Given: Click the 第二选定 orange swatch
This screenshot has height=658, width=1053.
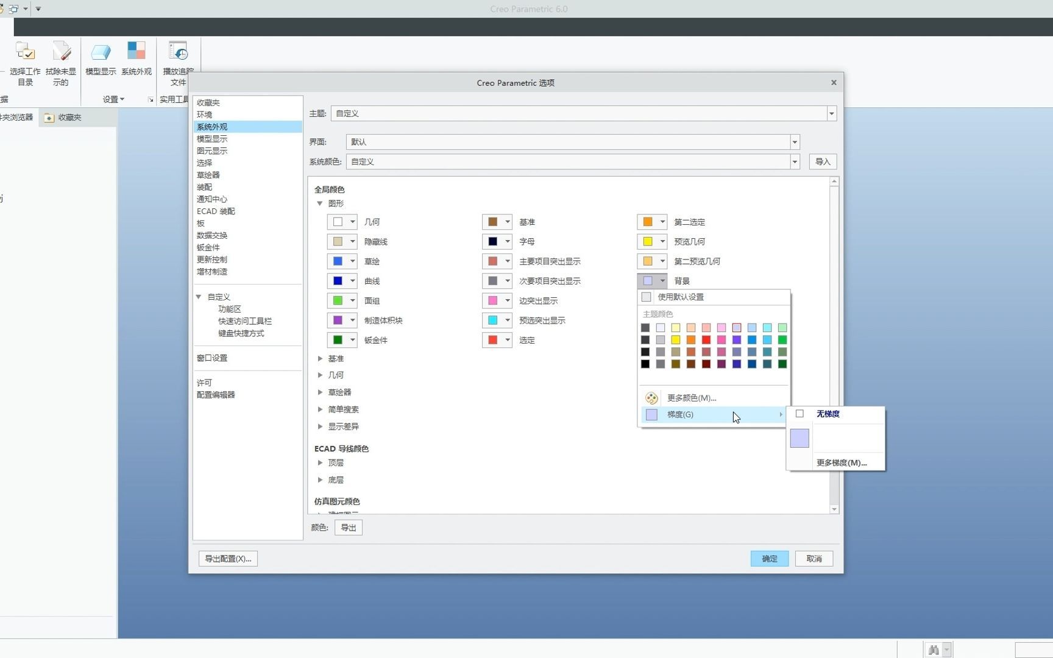Looking at the screenshot, I should point(648,222).
